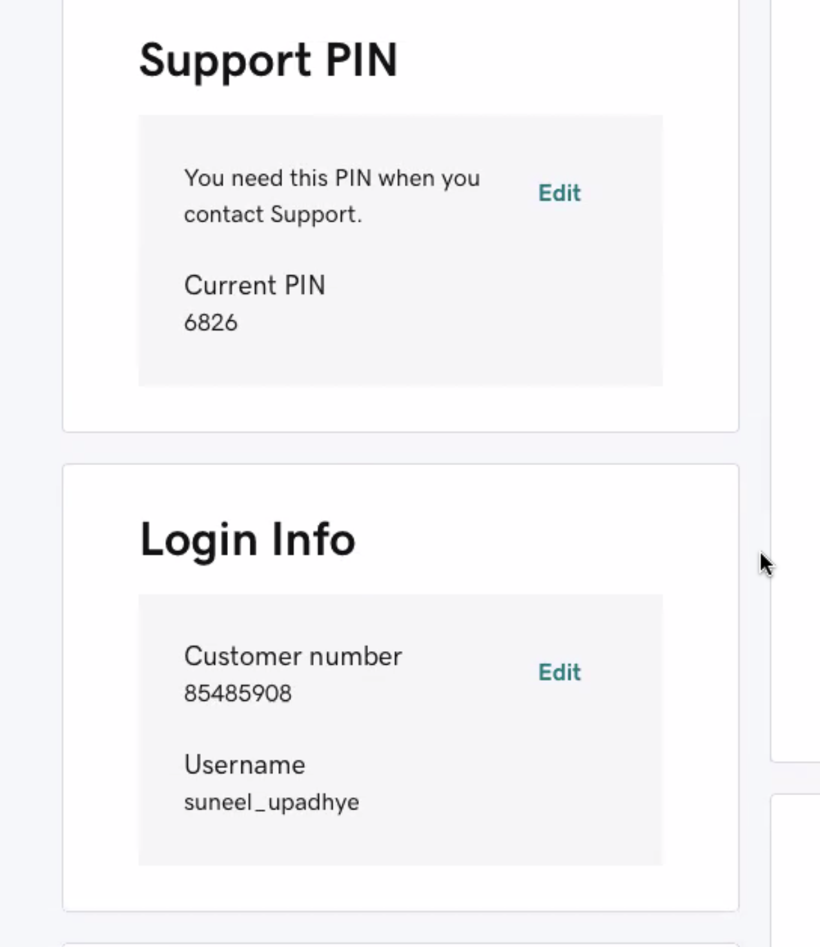Viewport: 820px width, 947px height.
Task: Click Edit link in Login Info section
Action: (x=559, y=672)
